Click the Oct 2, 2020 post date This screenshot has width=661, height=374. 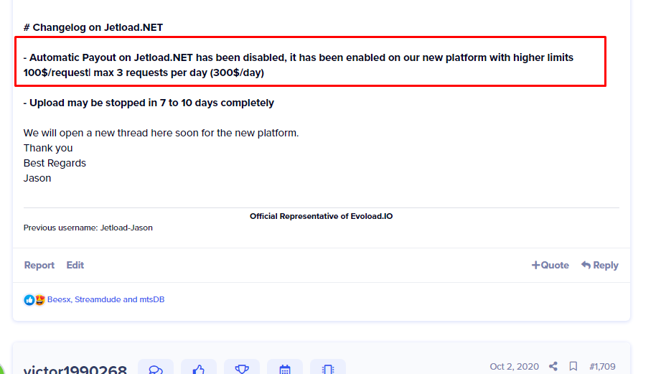514,366
